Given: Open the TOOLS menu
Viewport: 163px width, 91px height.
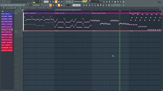Looking at the screenshot, I should [21, 5].
